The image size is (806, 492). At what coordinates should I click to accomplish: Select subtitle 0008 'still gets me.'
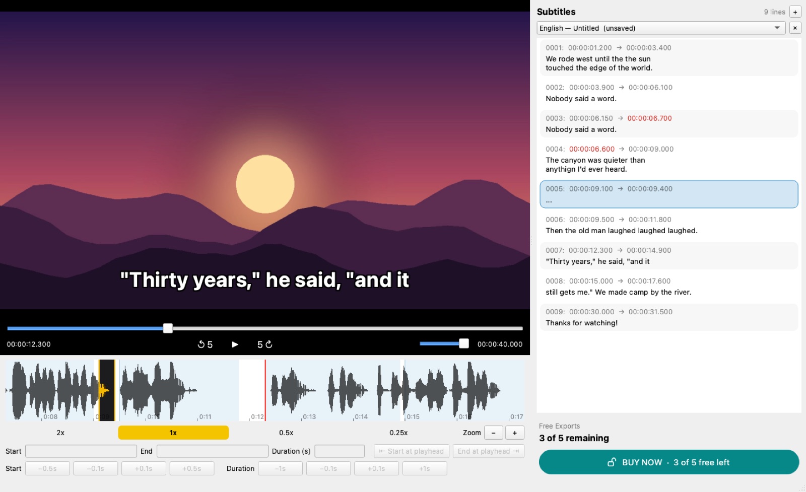[x=669, y=287]
